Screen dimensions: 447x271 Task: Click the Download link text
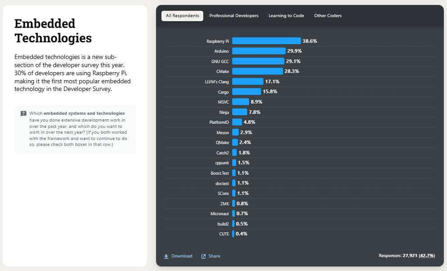(x=182, y=256)
